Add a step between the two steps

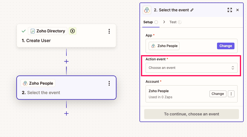(66, 61)
